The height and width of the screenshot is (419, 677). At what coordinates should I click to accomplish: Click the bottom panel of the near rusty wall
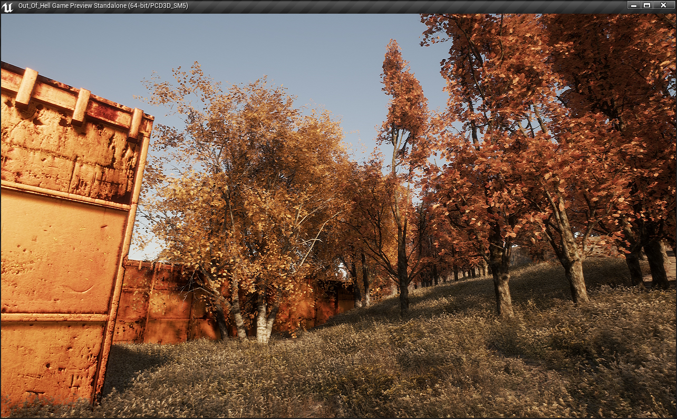click(x=50, y=358)
